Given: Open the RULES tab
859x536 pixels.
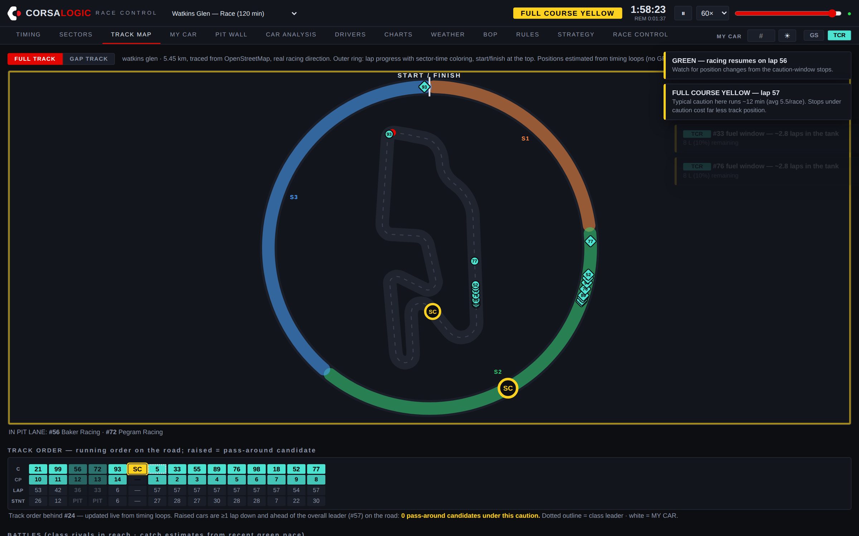Looking at the screenshot, I should tap(528, 35).
